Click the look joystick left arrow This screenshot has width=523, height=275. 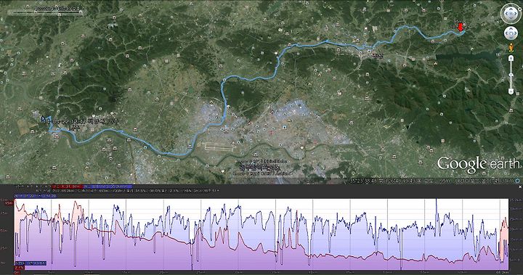click(x=506, y=14)
